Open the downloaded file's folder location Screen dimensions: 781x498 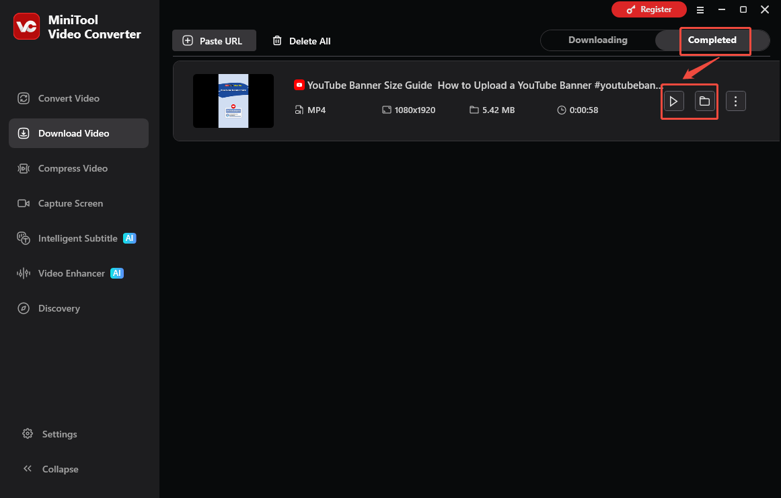click(x=704, y=101)
